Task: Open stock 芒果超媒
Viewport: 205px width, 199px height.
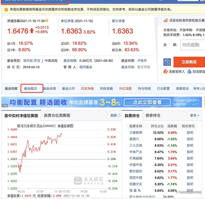Action: 136,158
